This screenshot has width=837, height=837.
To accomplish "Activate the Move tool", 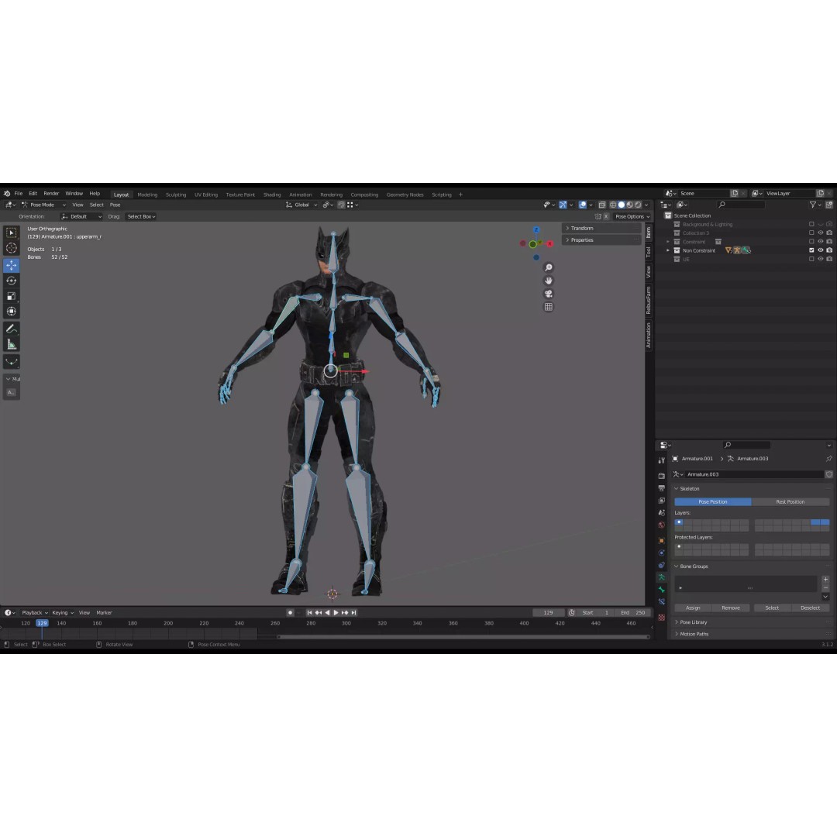I will [x=11, y=265].
